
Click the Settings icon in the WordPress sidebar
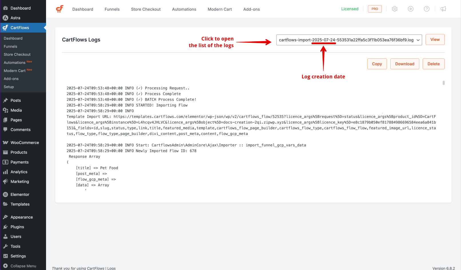click(5, 256)
